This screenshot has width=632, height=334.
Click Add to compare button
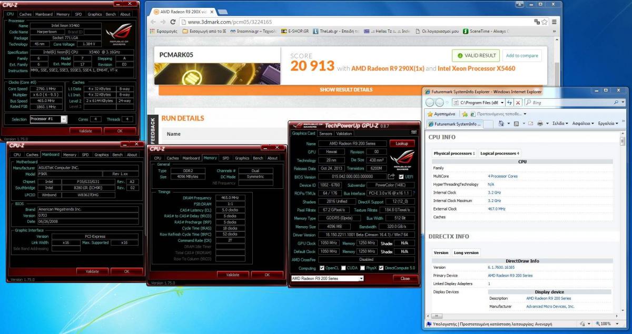point(522,55)
